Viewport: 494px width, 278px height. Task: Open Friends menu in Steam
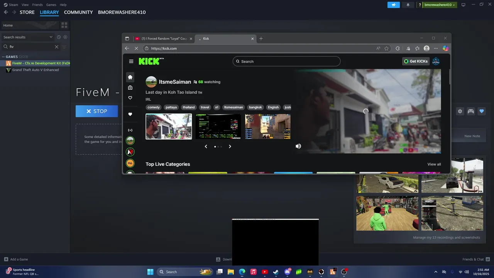[x=37, y=5]
